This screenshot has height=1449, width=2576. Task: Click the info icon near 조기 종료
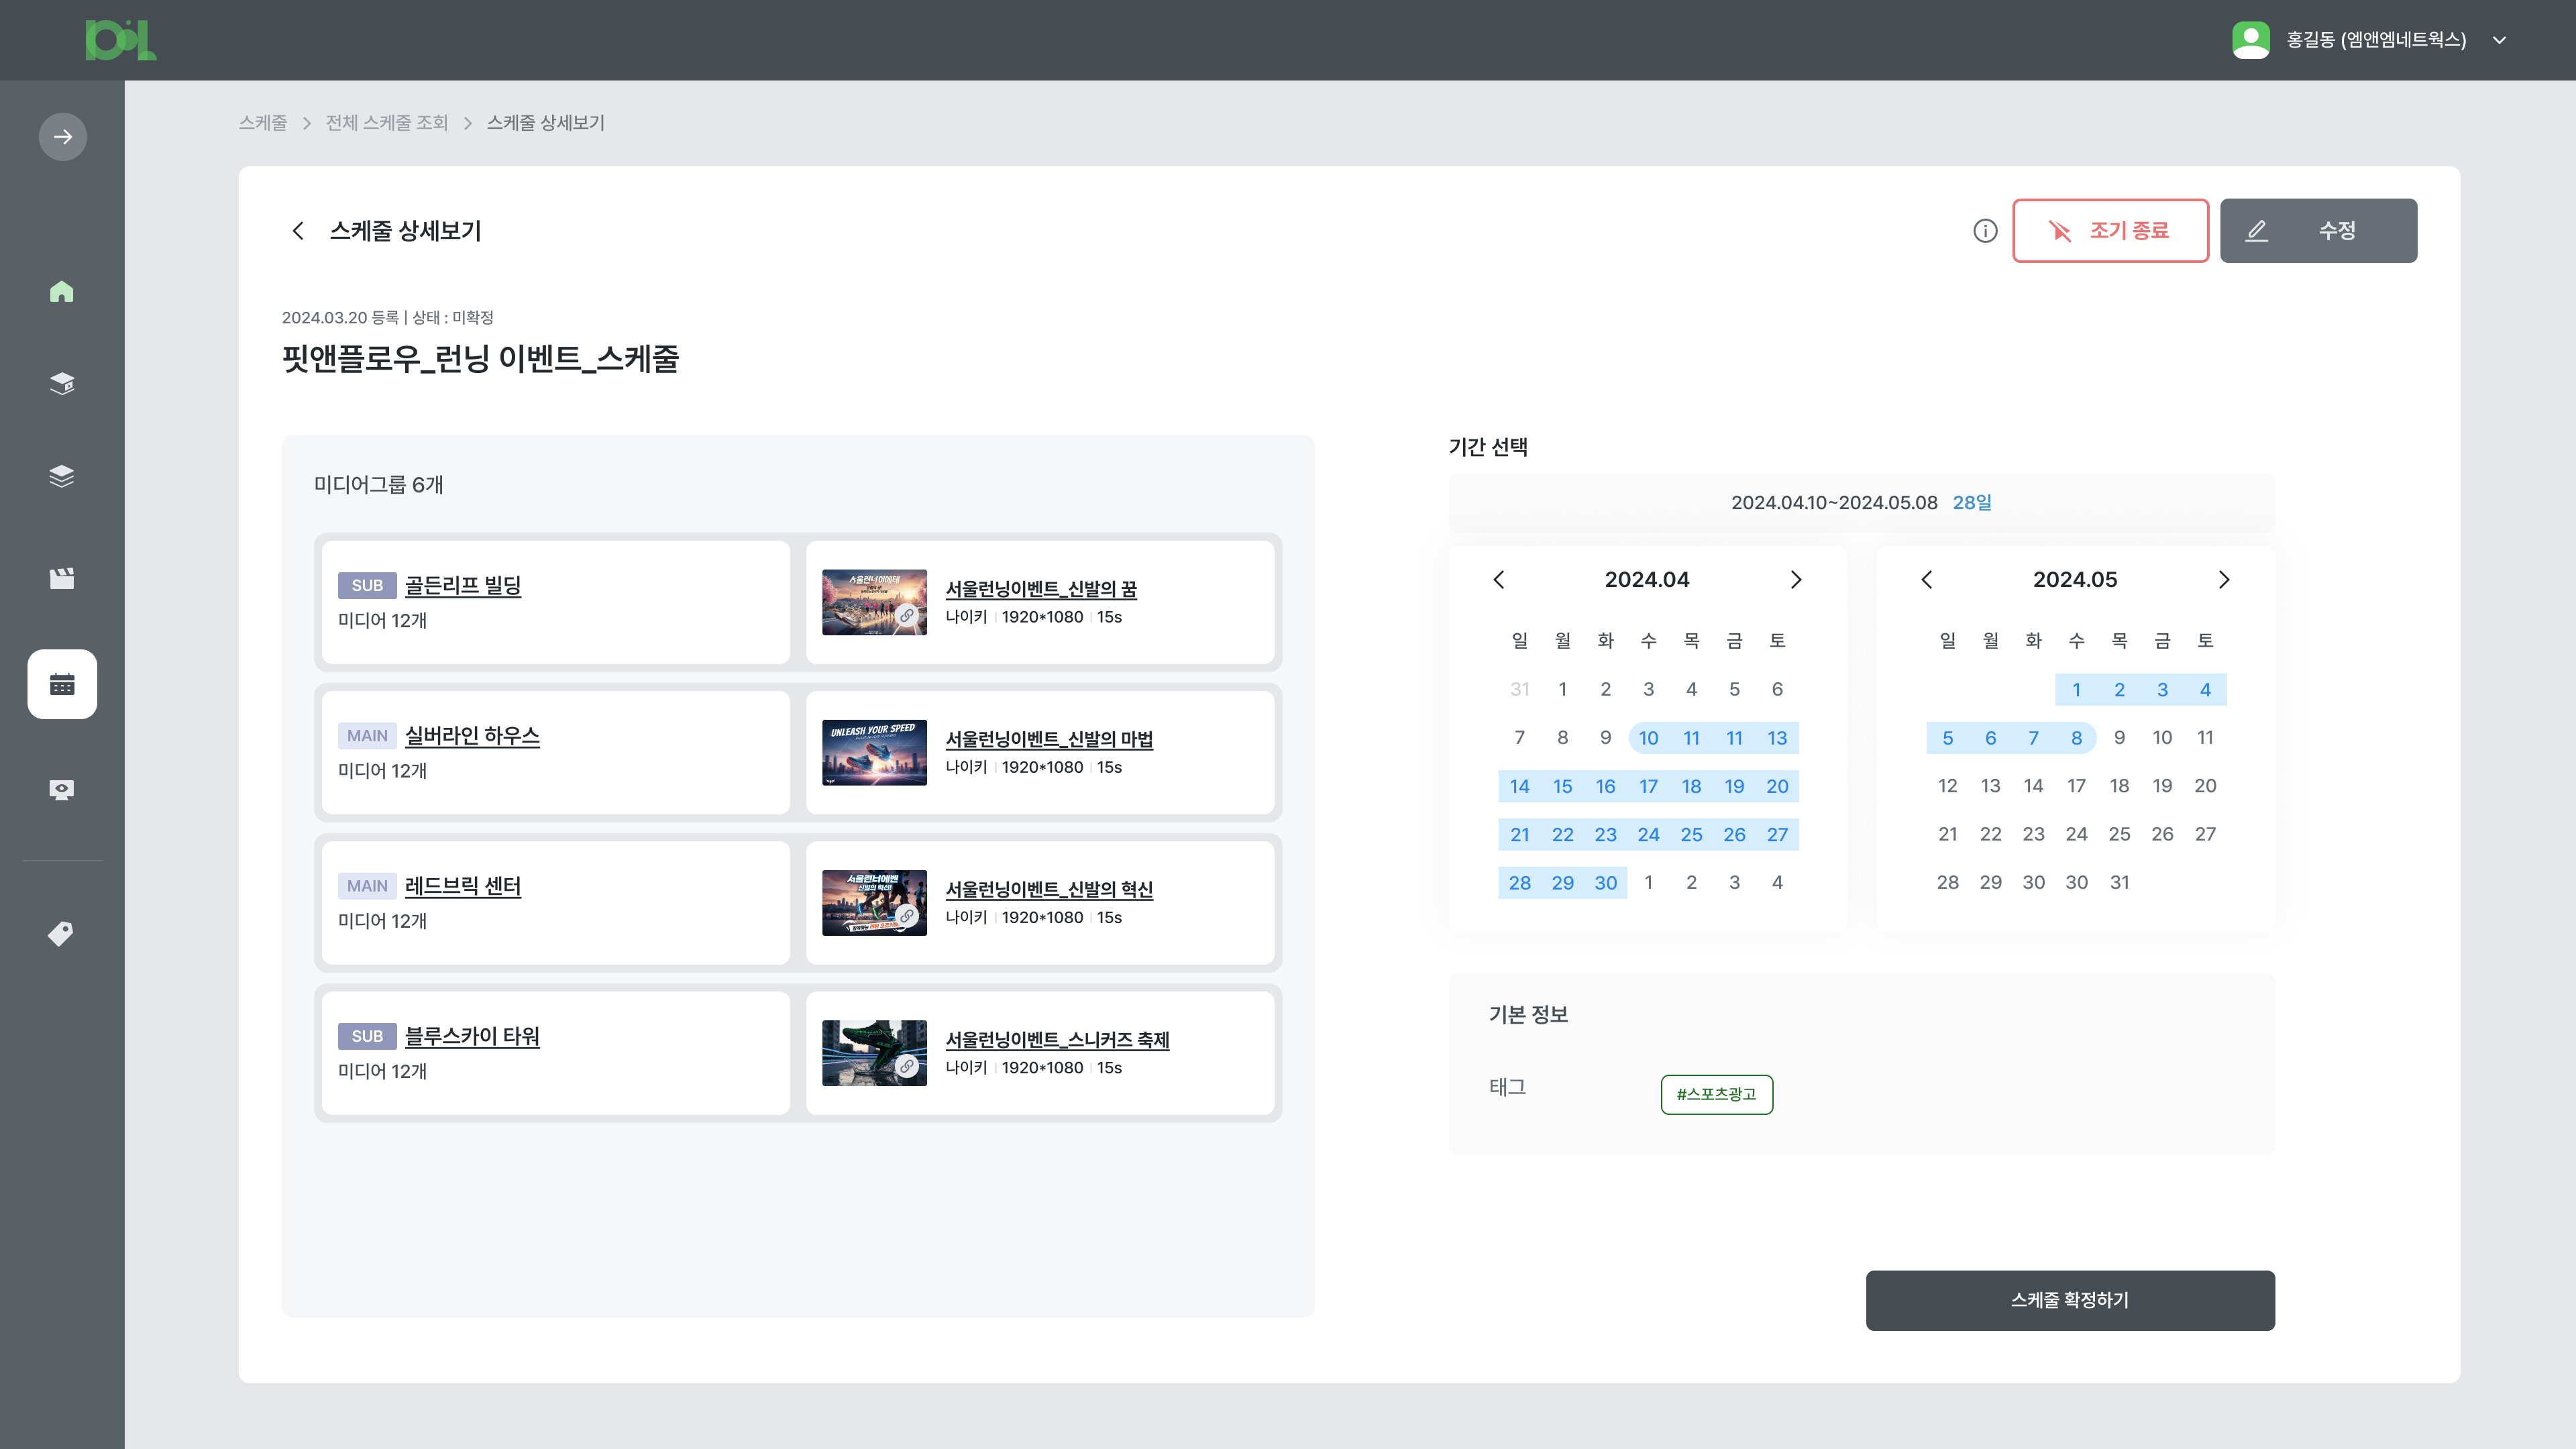1985,231
